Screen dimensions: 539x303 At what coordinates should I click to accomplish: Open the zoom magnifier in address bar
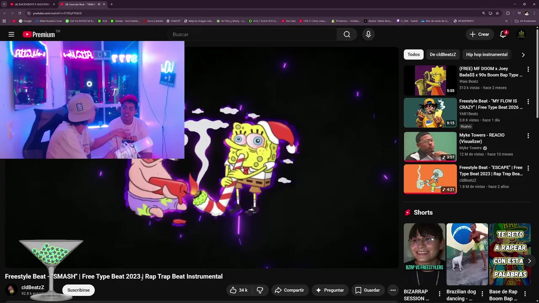(x=483, y=13)
